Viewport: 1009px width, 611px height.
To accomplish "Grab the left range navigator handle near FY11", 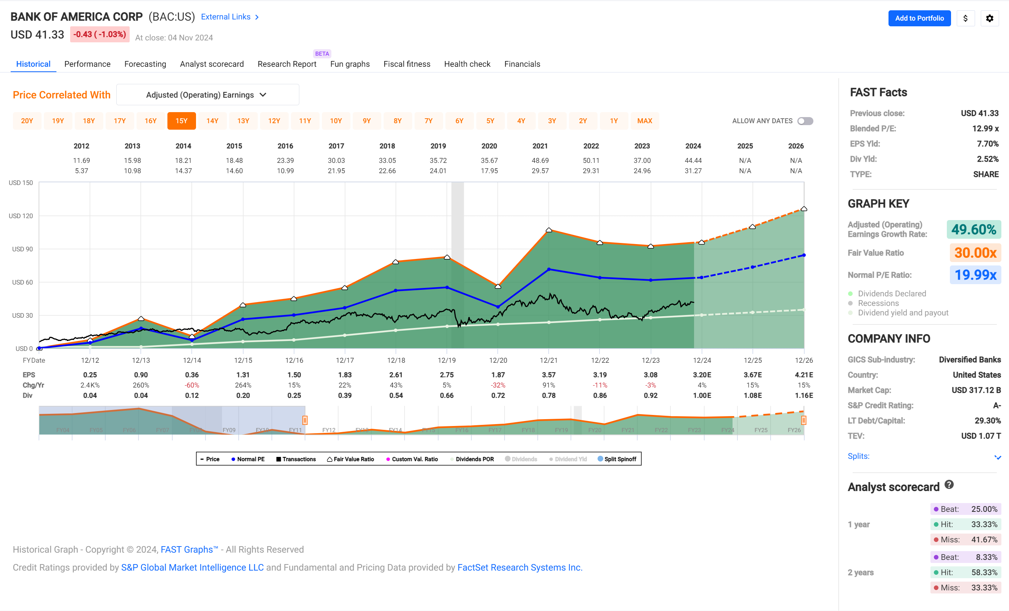I will pyautogui.click(x=305, y=420).
